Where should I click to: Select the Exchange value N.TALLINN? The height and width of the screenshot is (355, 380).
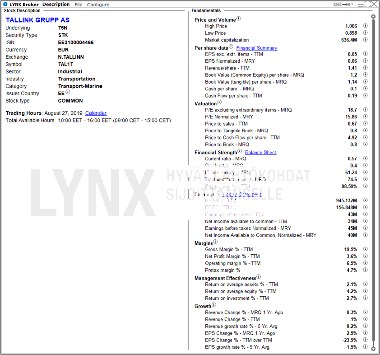click(71, 57)
